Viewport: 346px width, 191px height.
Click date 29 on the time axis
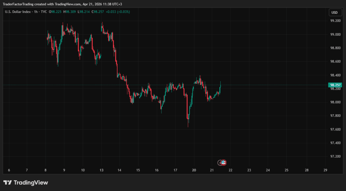(x=325, y=170)
